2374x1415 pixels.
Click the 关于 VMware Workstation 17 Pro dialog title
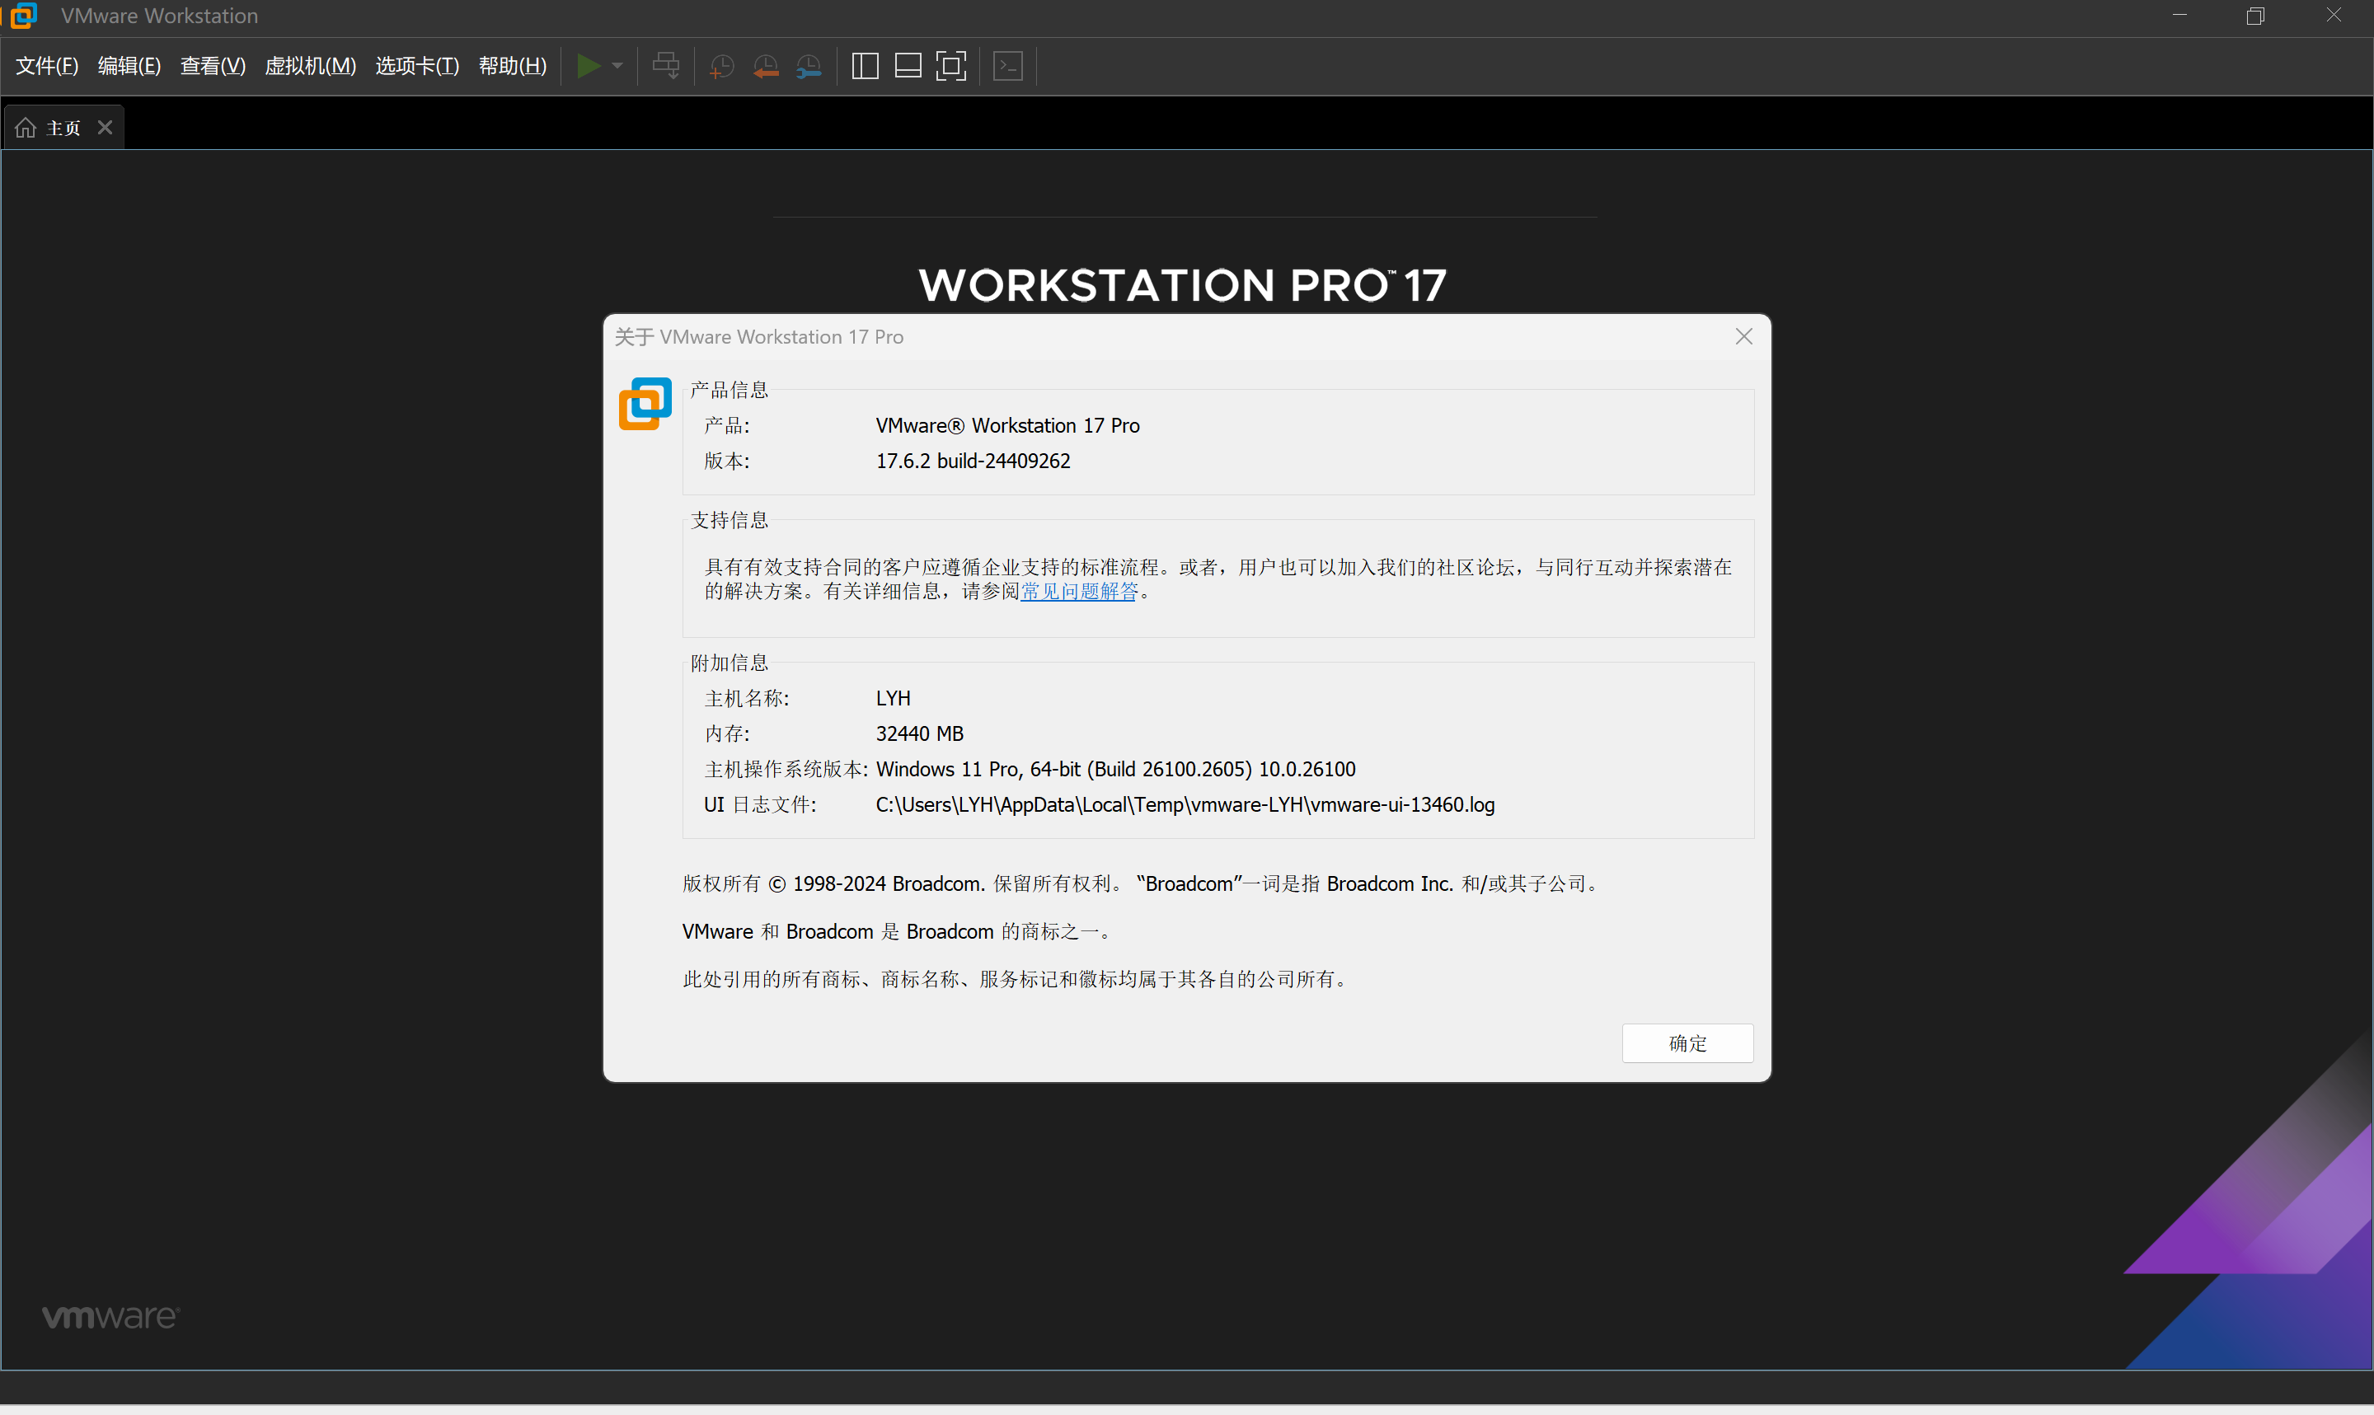[x=759, y=336]
